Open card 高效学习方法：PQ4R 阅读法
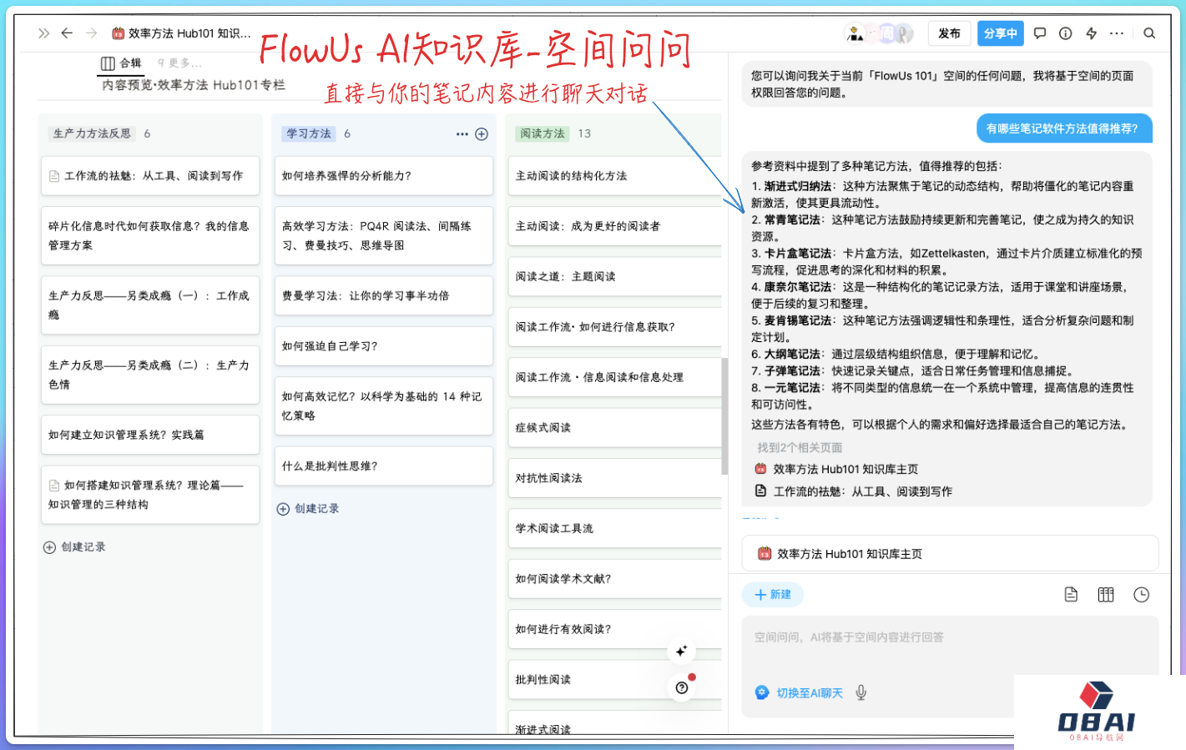The width and height of the screenshot is (1186, 750). (x=384, y=235)
